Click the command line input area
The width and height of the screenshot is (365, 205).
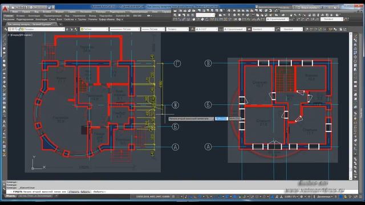[181, 192]
